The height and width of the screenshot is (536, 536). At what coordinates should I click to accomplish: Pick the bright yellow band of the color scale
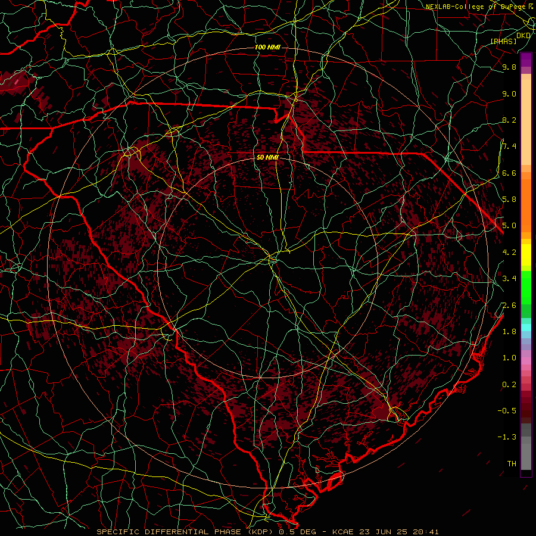click(526, 255)
